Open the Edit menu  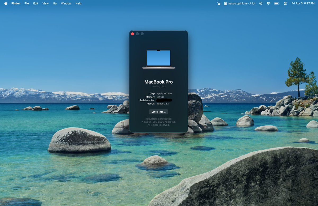tap(36, 3)
